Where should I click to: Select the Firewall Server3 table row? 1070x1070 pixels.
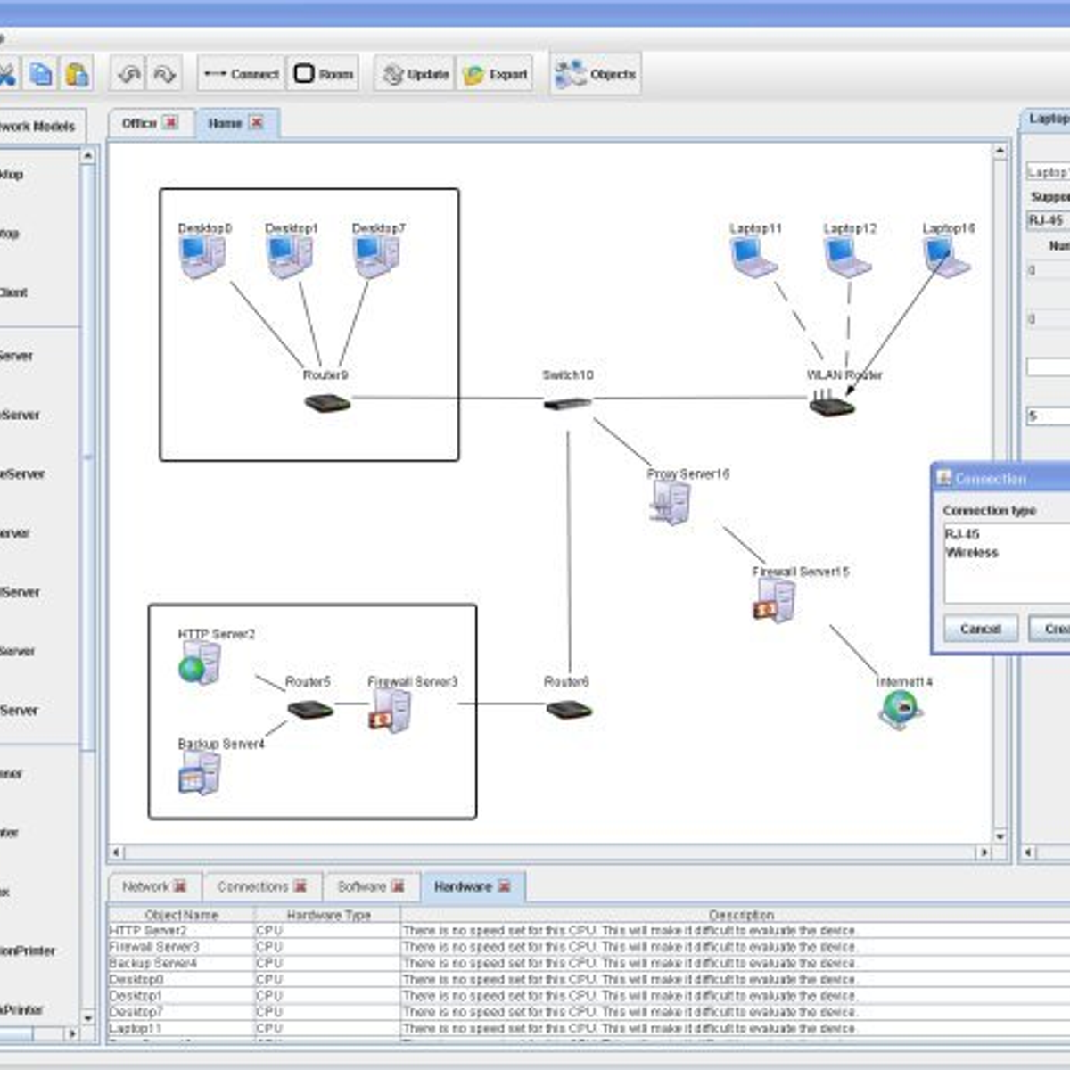[x=588, y=947]
